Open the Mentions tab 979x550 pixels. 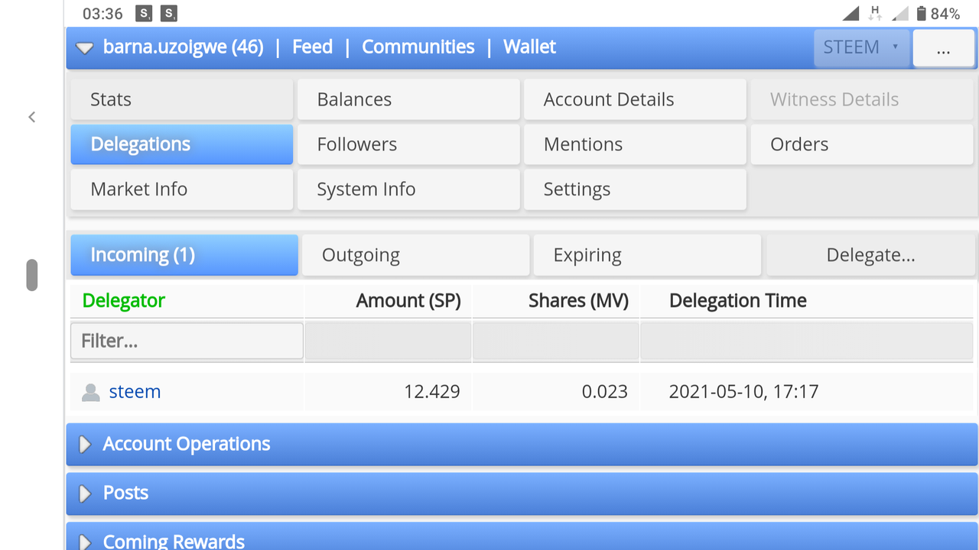pos(635,144)
